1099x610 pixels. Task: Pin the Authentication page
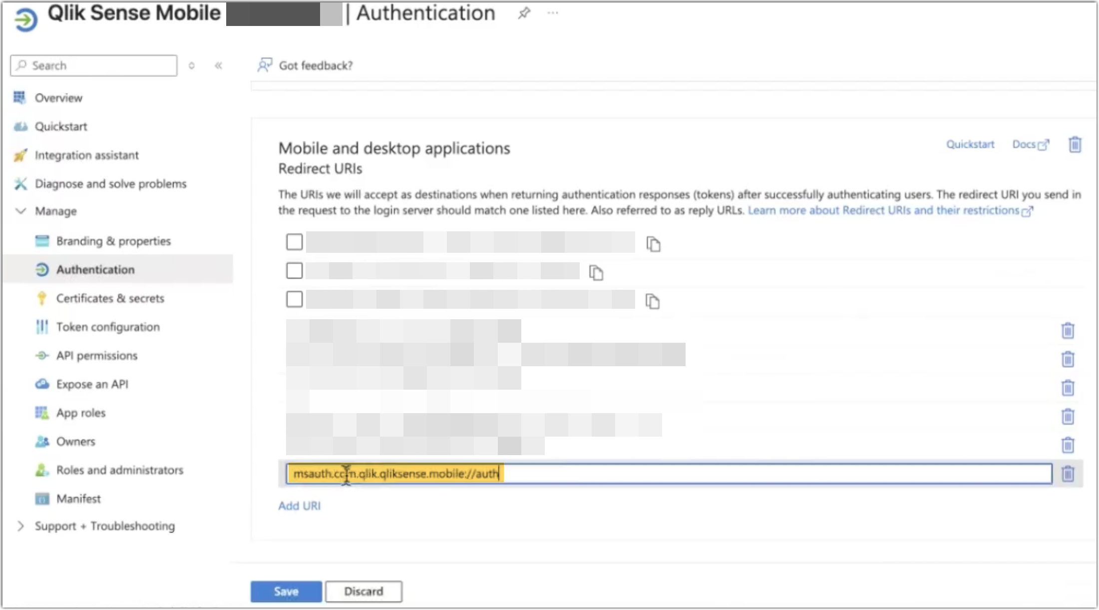[523, 13]
